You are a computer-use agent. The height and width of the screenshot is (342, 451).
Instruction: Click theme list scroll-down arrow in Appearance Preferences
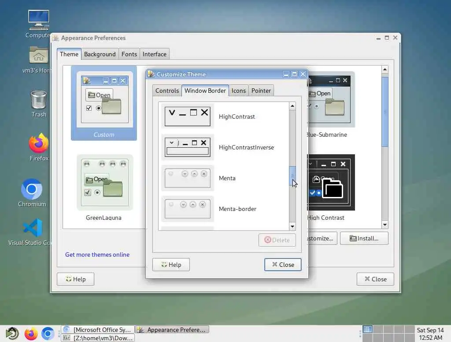click(385, 225)
